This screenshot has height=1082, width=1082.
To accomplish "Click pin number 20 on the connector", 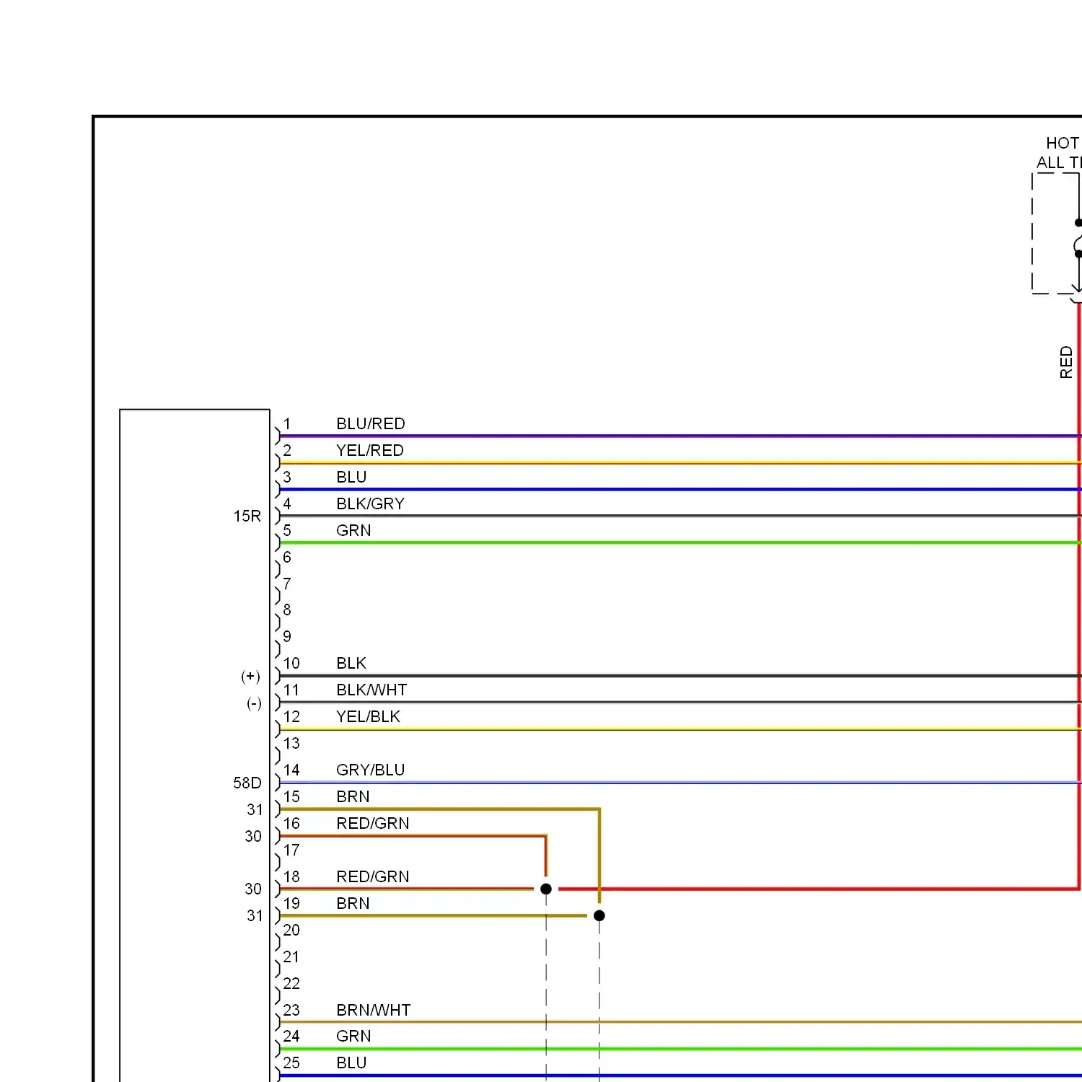I will pos(291,930).
